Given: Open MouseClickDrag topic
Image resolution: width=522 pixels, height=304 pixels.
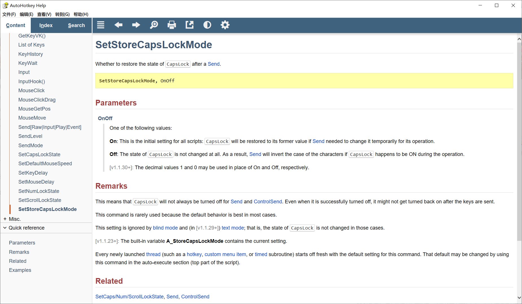Looking at the screenshot, I should click(x=37, y=100).
